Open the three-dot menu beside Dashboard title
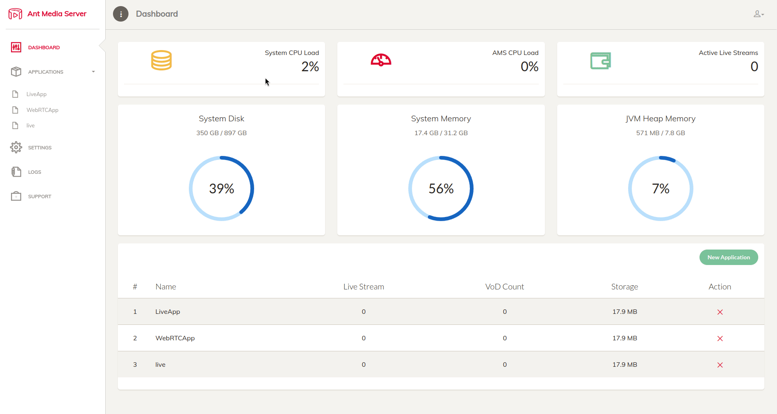This screenshot has height=414, width=777. coord(121,14)
